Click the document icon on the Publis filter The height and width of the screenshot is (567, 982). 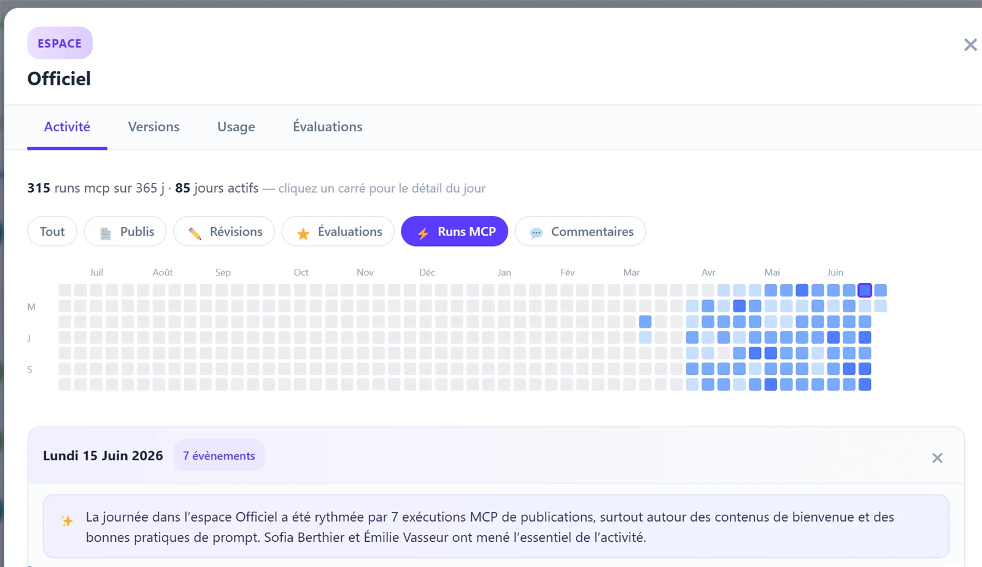[x=106, y=233]
